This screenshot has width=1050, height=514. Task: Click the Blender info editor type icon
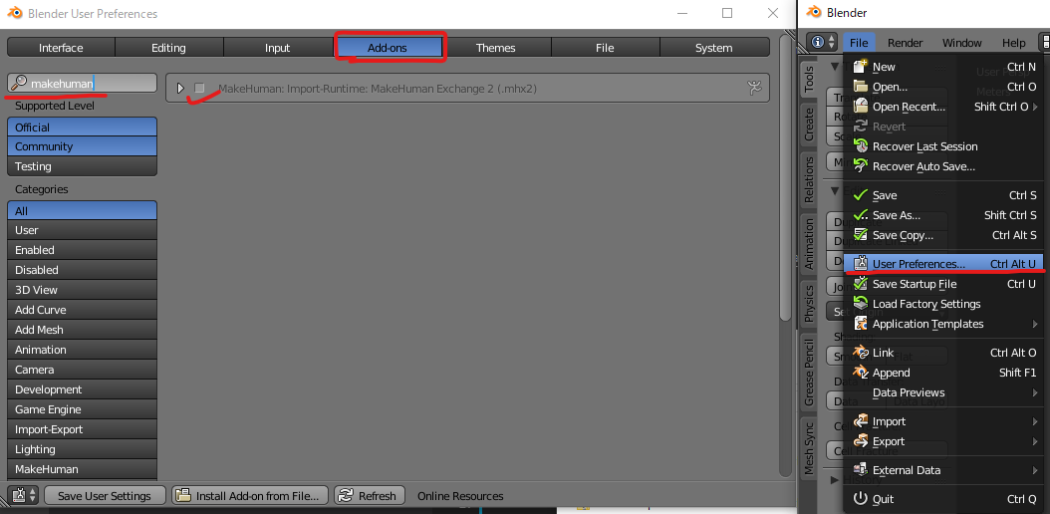click(817, 42)
